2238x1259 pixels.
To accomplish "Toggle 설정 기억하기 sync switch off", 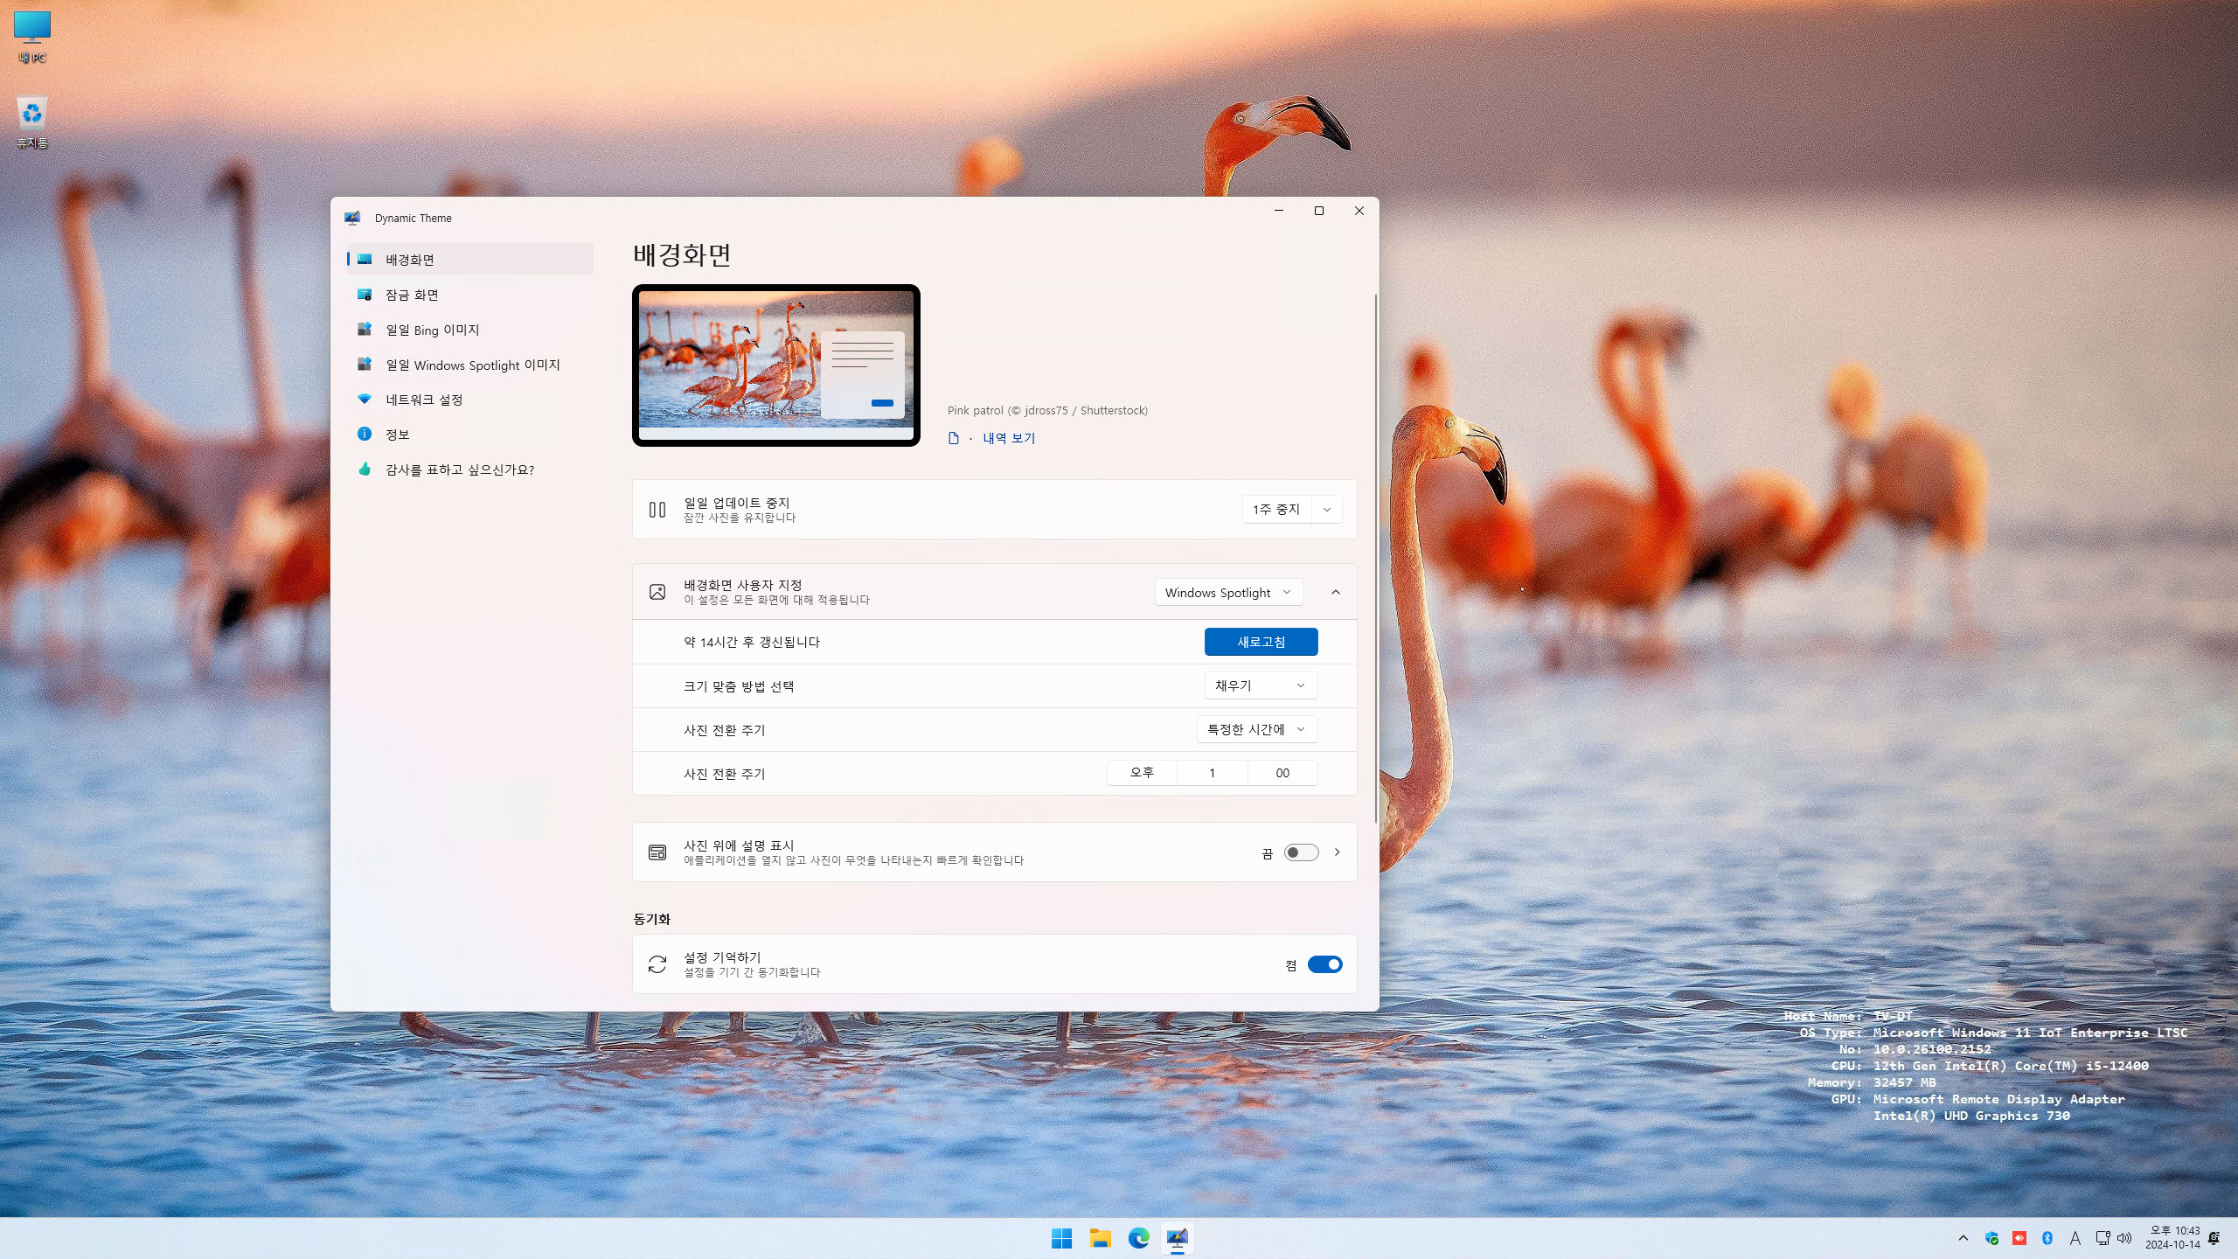I will point(1324,964).
